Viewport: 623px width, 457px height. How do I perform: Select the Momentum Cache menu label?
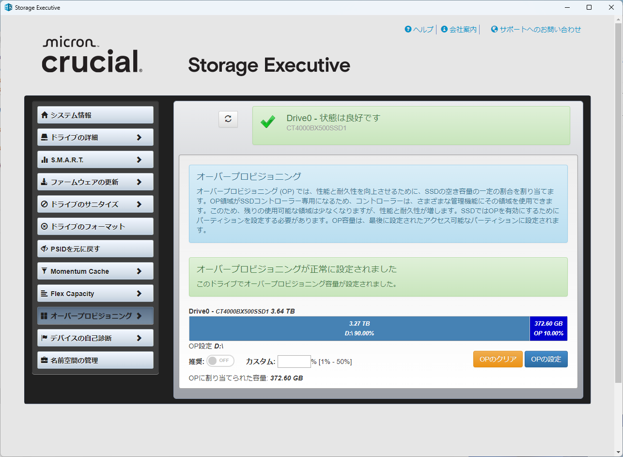80,271
